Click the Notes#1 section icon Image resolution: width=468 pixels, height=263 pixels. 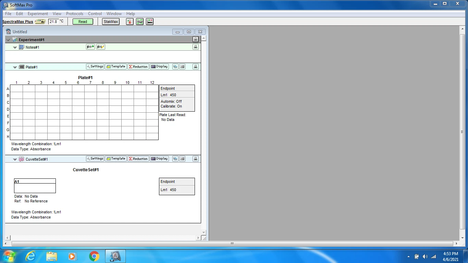coord(22,47)
